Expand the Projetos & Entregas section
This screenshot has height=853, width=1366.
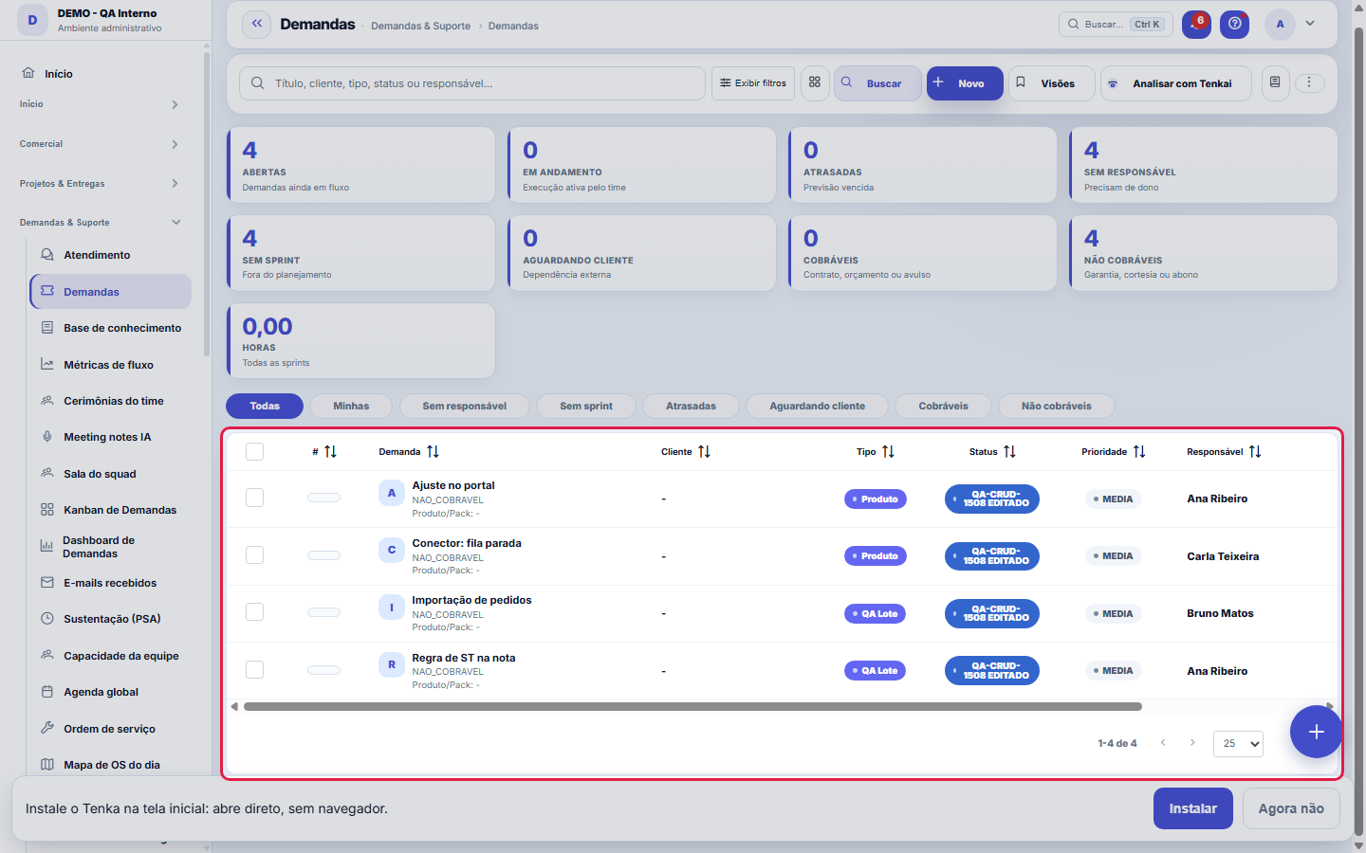pyautogui.click(x=100, y=184)
